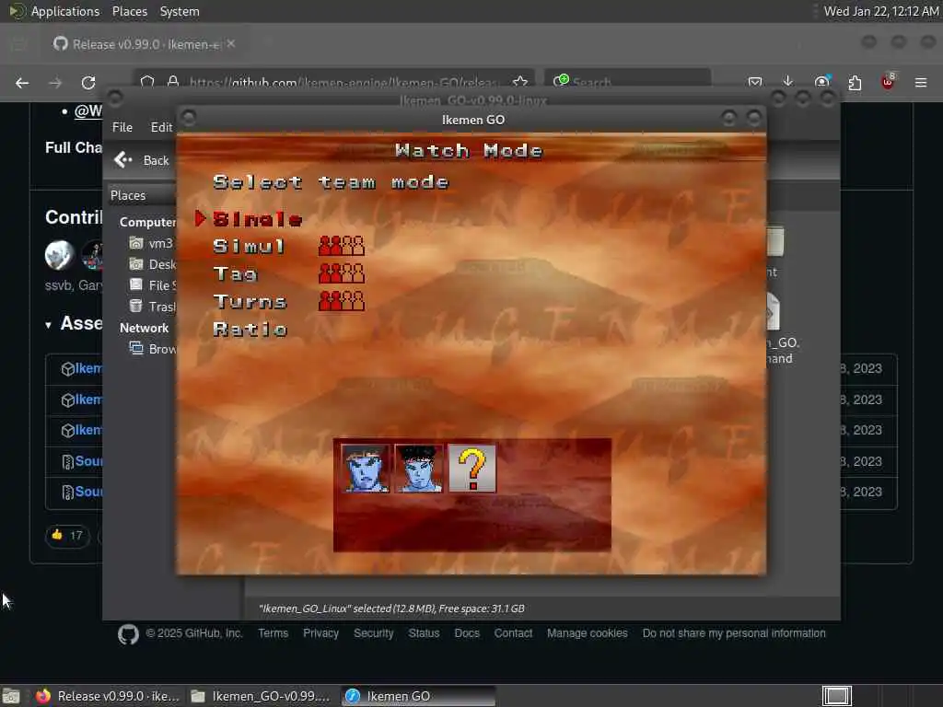The width and height of the screenshot is (943, 707).
Task: Click Tag team member count icons
Action: point(341,272)
